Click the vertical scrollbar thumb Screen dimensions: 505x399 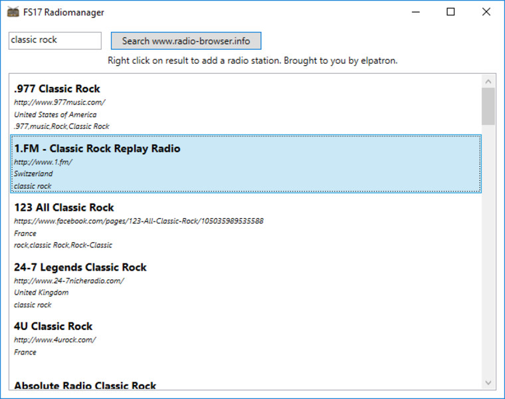click(488, 106)
